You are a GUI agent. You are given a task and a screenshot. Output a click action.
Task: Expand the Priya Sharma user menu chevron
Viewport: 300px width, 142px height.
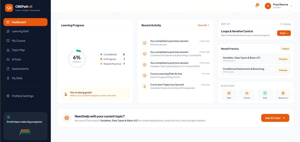[291, 6]
